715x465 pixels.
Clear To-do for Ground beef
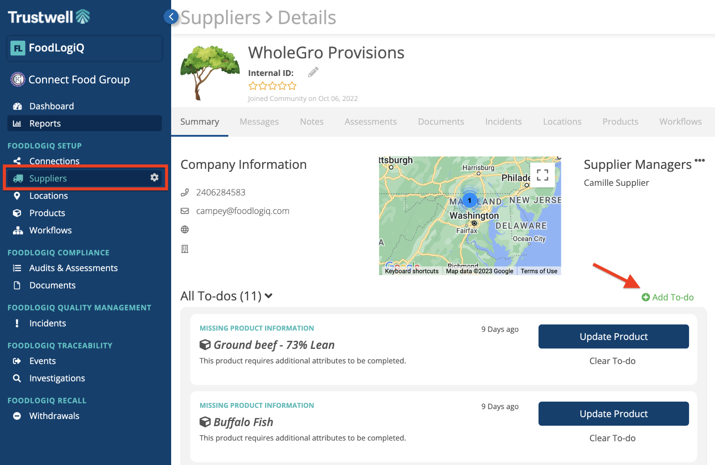[x=612, y=361]
